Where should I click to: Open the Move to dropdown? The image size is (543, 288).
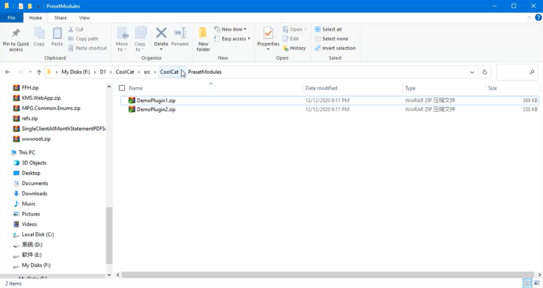point(122,39)
